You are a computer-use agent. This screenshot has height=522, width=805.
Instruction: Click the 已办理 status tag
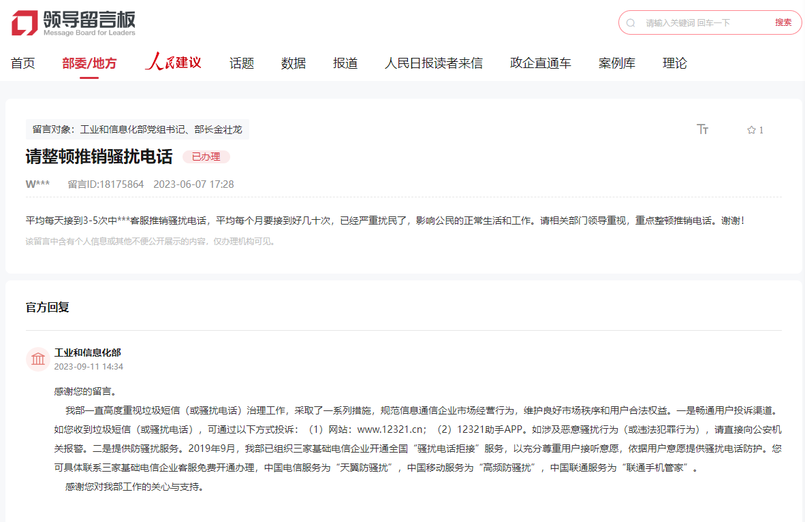coord(206,157)
